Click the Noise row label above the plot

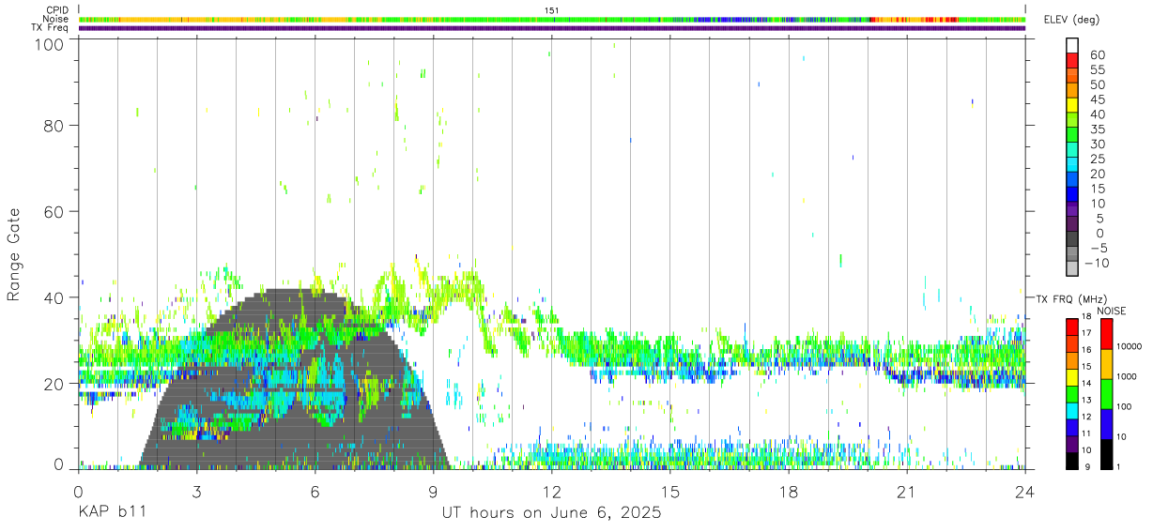pos(55,19)
